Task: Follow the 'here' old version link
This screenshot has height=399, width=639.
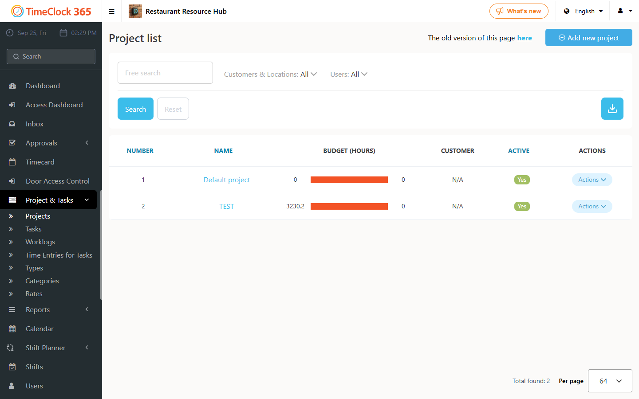Action: [525, 38]
